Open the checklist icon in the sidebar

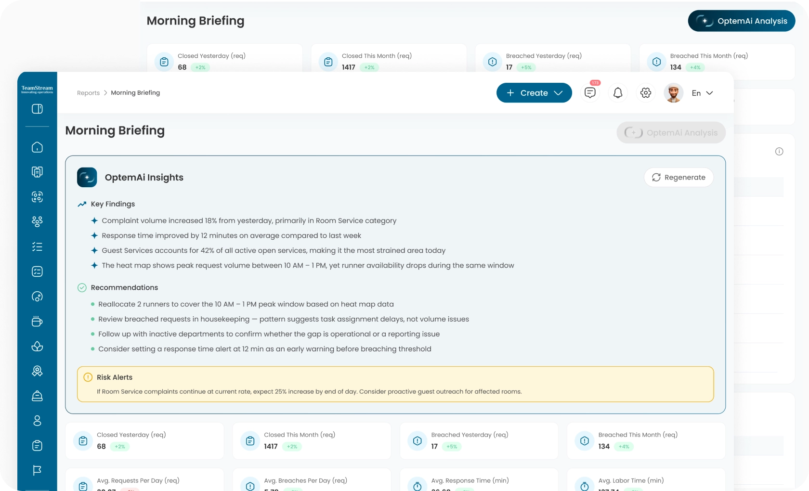click(37, 247)
